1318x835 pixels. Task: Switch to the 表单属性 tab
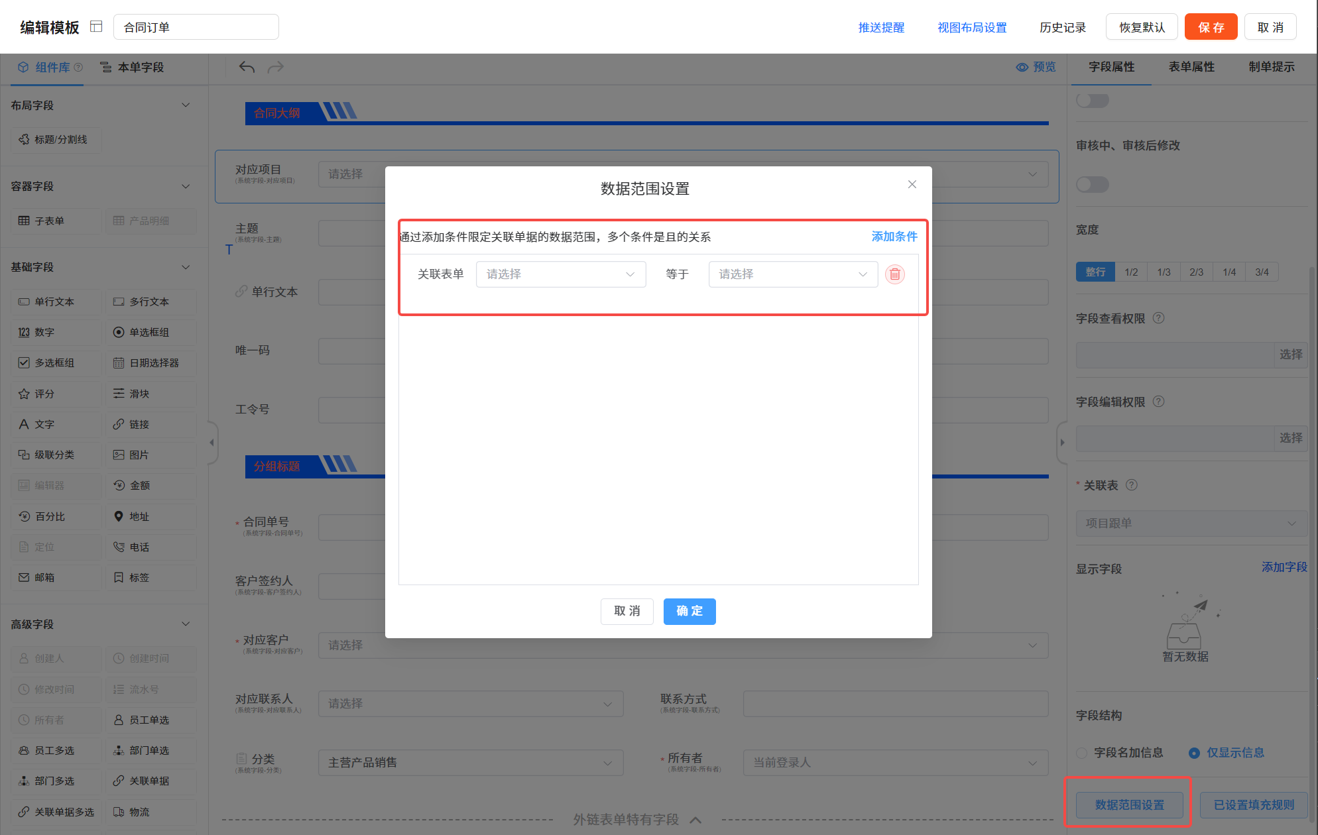[1191, 67]
